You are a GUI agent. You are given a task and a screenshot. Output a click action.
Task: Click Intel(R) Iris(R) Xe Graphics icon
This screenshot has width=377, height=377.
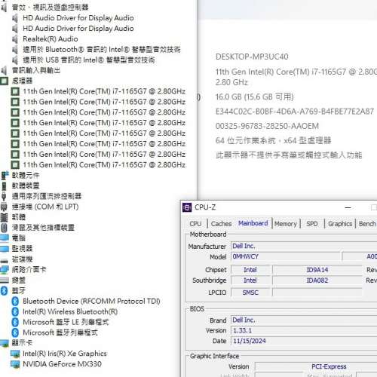point(15,354)
